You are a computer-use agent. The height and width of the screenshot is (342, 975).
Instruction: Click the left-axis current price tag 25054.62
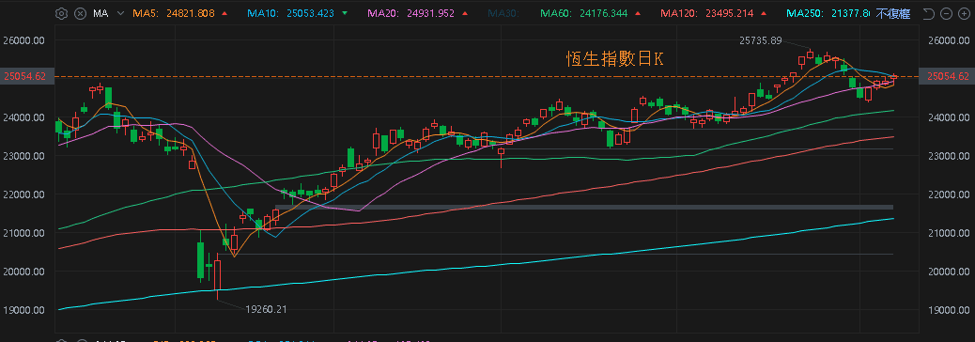tap(25, 76)
